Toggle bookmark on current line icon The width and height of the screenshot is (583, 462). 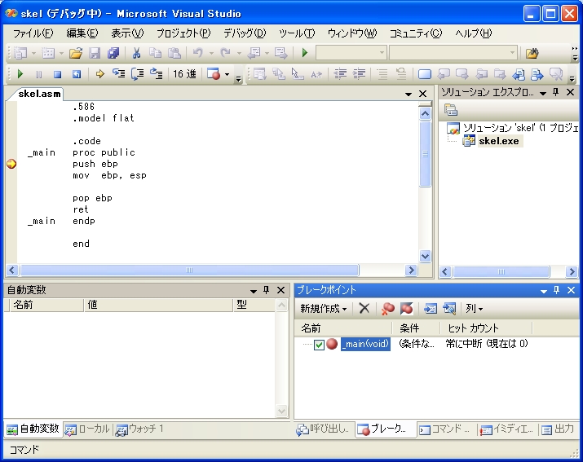(425, 74)
